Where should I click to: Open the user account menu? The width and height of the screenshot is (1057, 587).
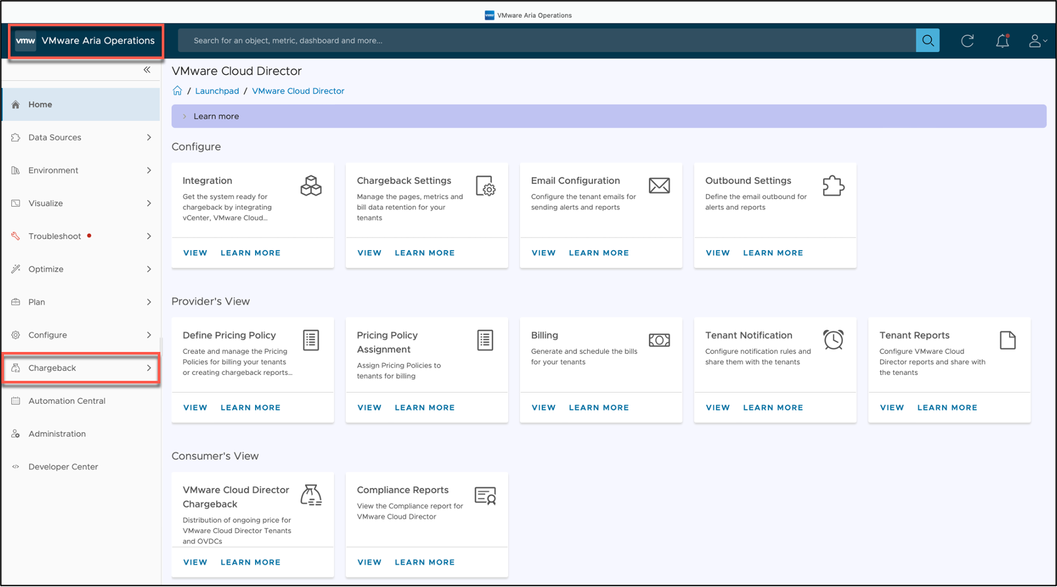[1037, 41]
